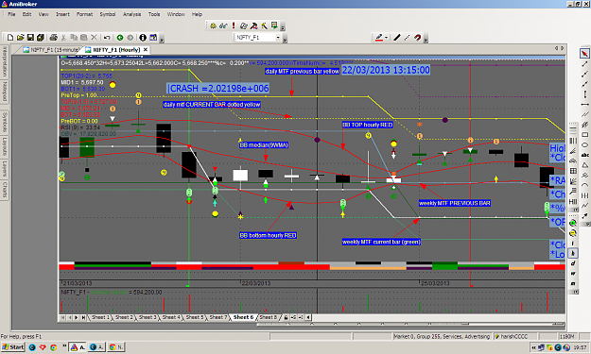Click the red exclamation mark icon
Screen dimensions: 591x354
pyautogui.click(x=234, y=25)
